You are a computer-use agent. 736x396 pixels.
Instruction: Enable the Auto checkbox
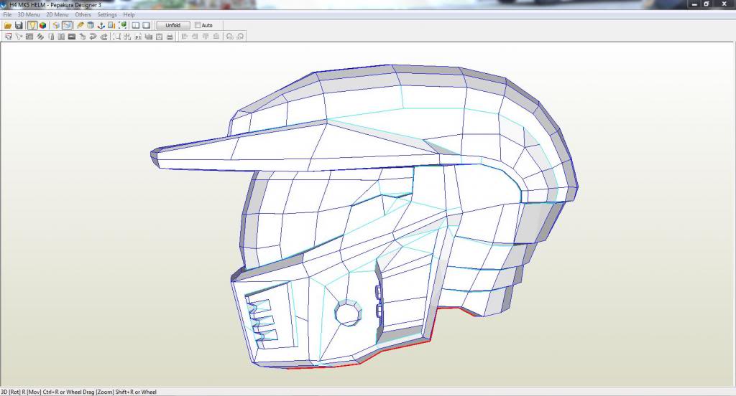tap(198, 25)
